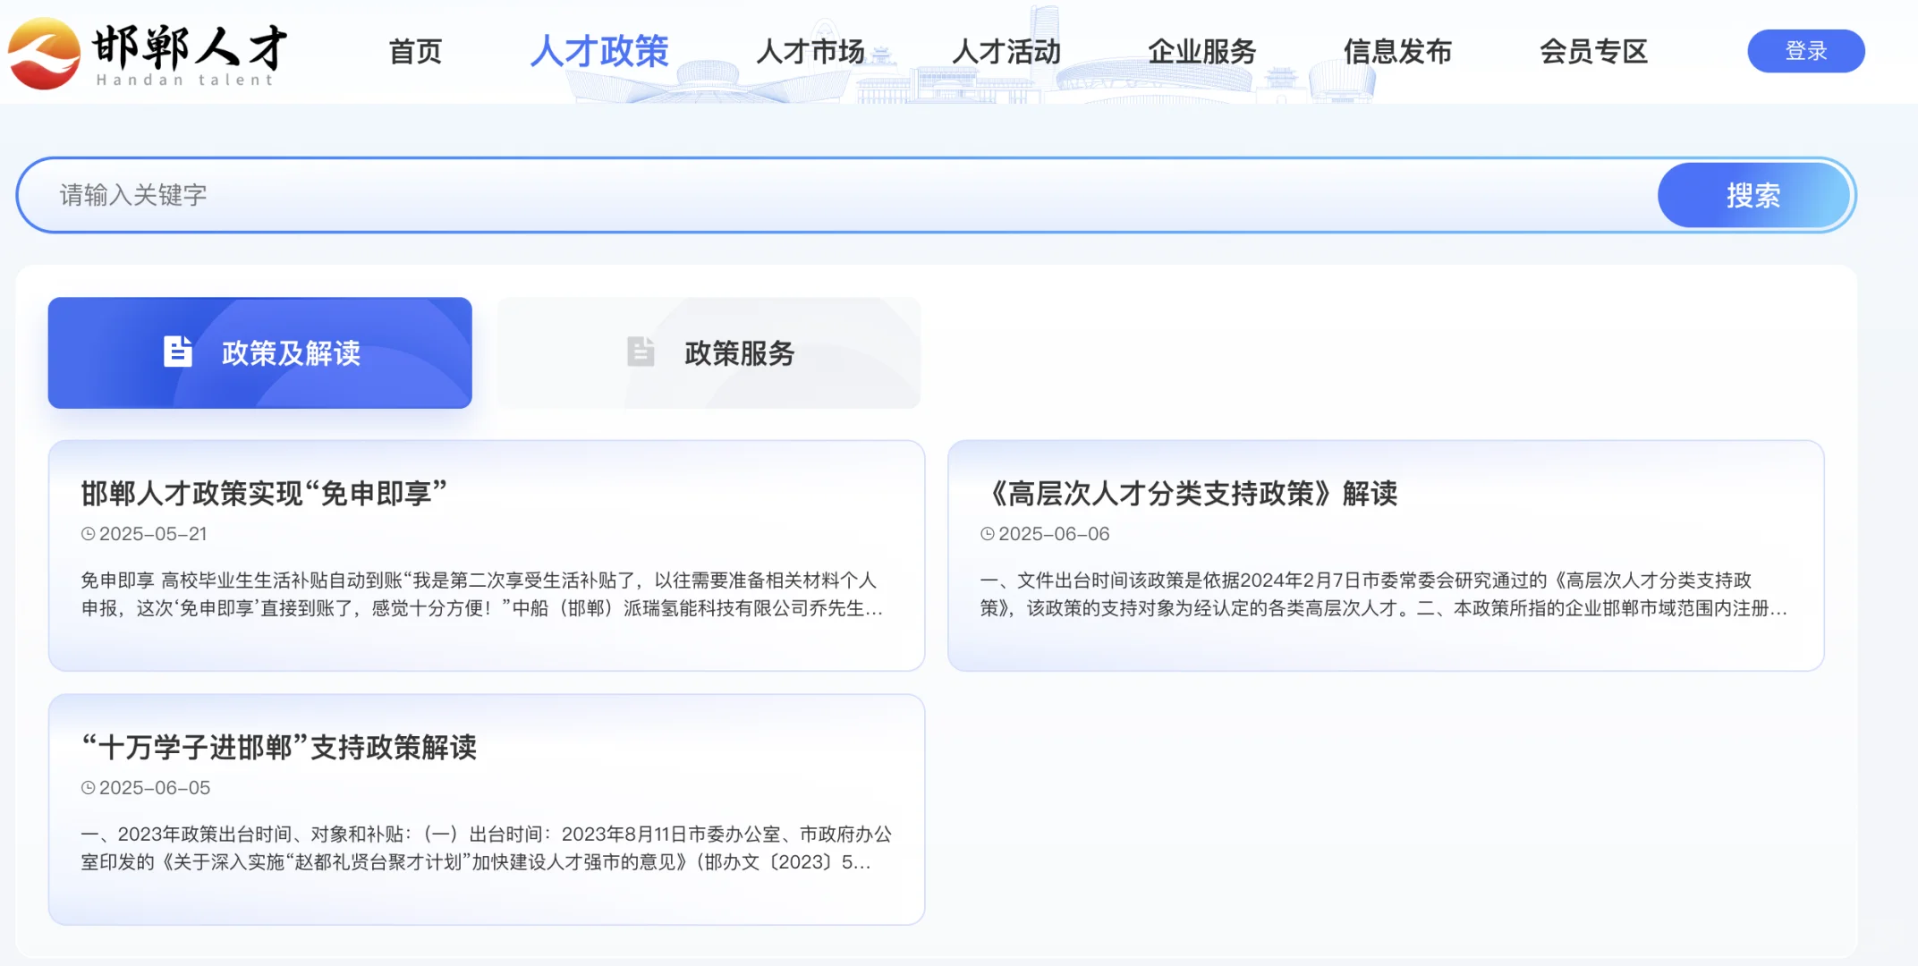Click the Handan talent logo

pos(148,53)
